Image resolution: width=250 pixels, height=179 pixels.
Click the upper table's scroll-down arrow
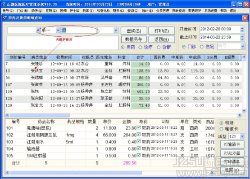pyautogui.click(x=244, y=110)
